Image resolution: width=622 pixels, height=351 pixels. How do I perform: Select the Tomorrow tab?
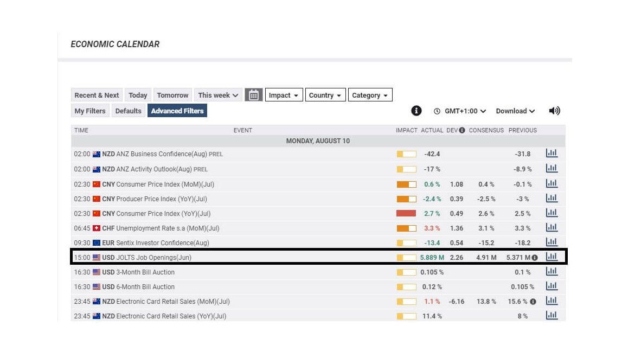(172, 95)
